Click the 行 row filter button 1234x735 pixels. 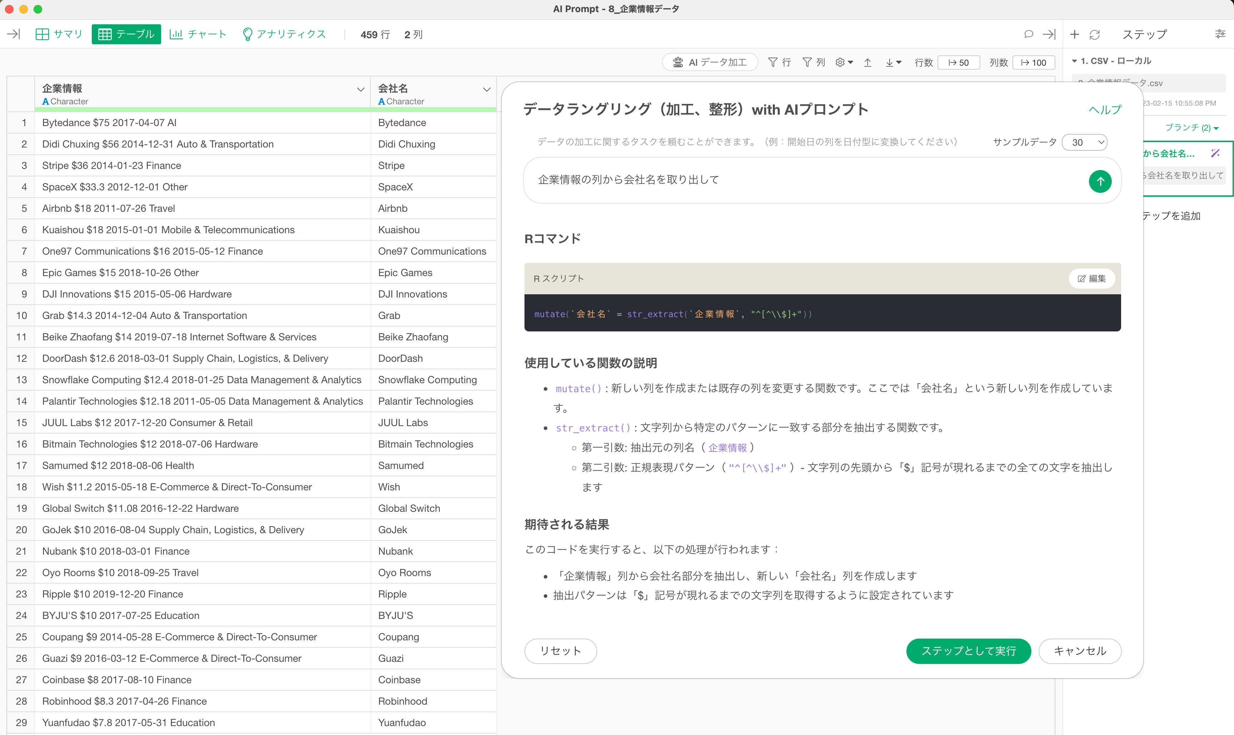click(779, 62)
